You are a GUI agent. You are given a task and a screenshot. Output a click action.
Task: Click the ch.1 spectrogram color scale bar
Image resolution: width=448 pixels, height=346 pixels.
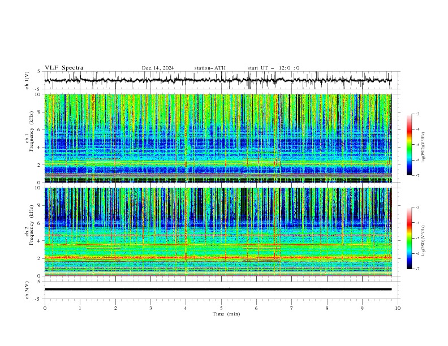coord(410,145)
